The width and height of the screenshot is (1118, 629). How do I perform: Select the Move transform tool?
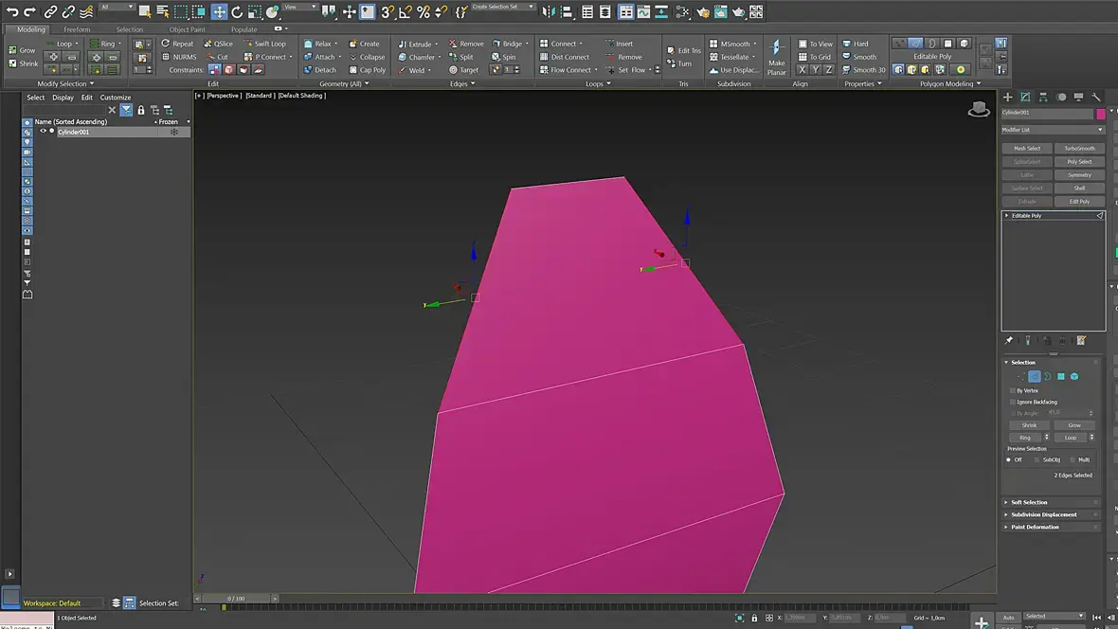pos(219,12)
